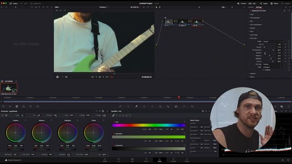
Task: Expand the Bloom section
Action: tap(252, 77)
